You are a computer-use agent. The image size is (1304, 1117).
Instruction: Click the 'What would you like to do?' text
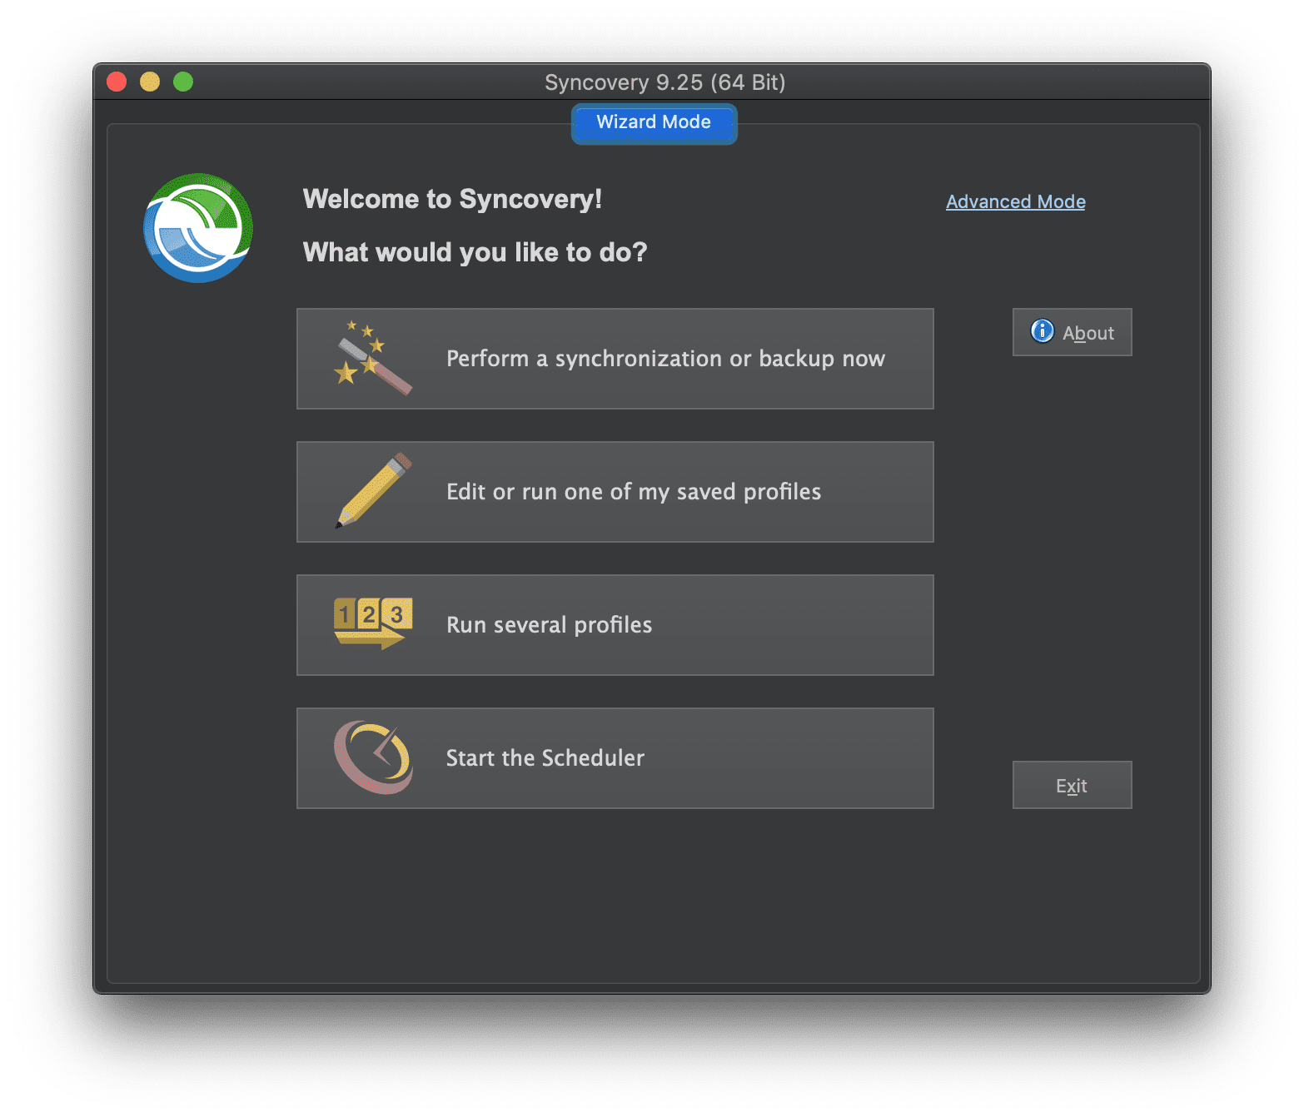click(x=475, y=252)
